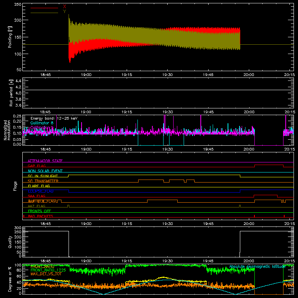
Task: Click the olive Y legend line
Action: pyautogui.click(x=44, y=13)
